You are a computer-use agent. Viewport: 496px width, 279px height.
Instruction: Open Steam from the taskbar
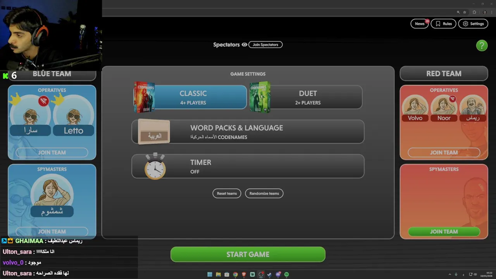269,274
